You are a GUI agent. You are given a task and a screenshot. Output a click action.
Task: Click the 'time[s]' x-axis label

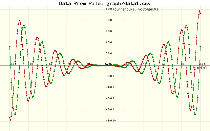(x=199, y=67)
